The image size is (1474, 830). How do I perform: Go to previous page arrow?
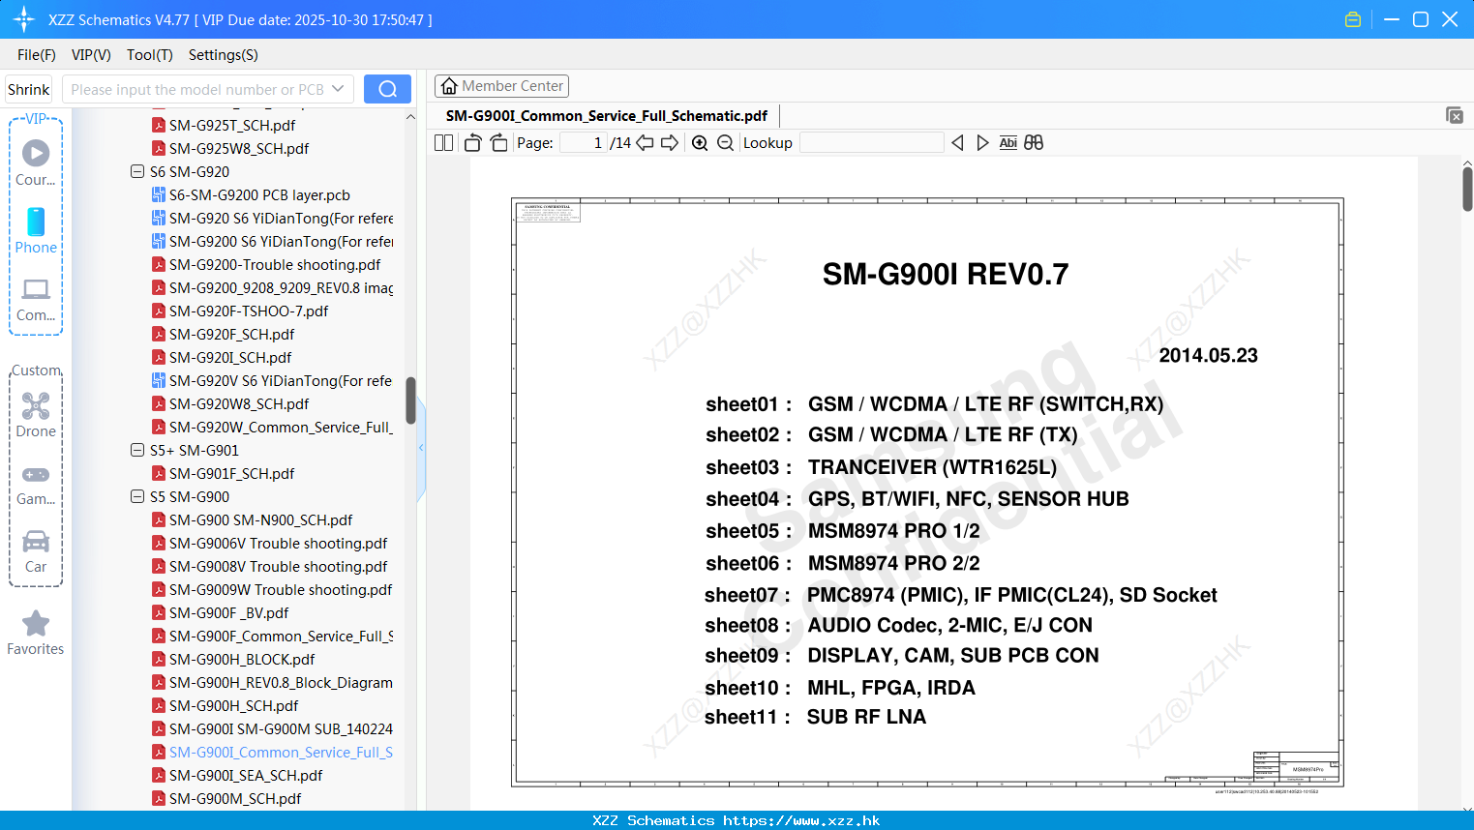tap(645, 142)
